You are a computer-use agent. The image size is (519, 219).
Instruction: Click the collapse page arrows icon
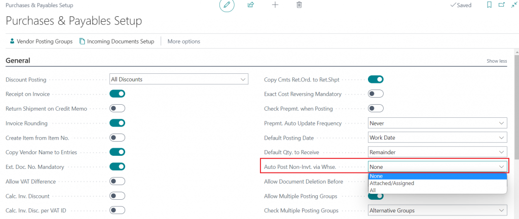tap(514, 5)
